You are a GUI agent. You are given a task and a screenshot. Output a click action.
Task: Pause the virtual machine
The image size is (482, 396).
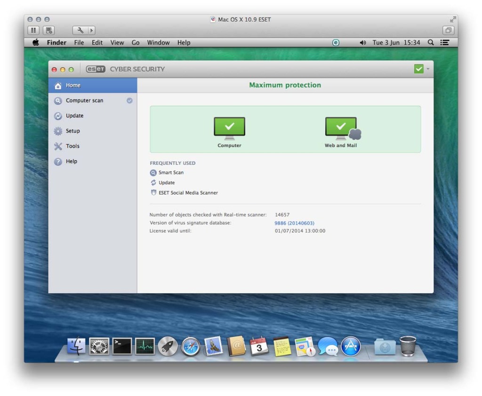coord(33,31)
